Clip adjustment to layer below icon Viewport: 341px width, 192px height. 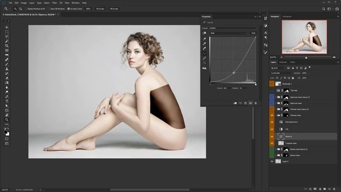point(235,103)
